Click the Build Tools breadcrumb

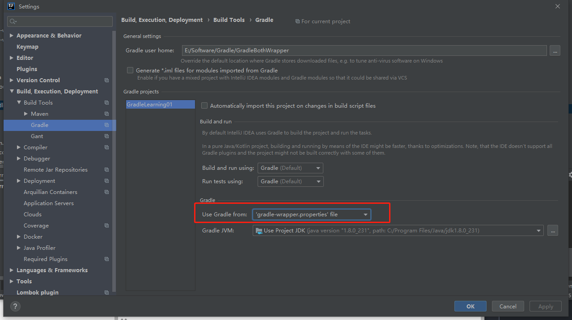[229, 20]
